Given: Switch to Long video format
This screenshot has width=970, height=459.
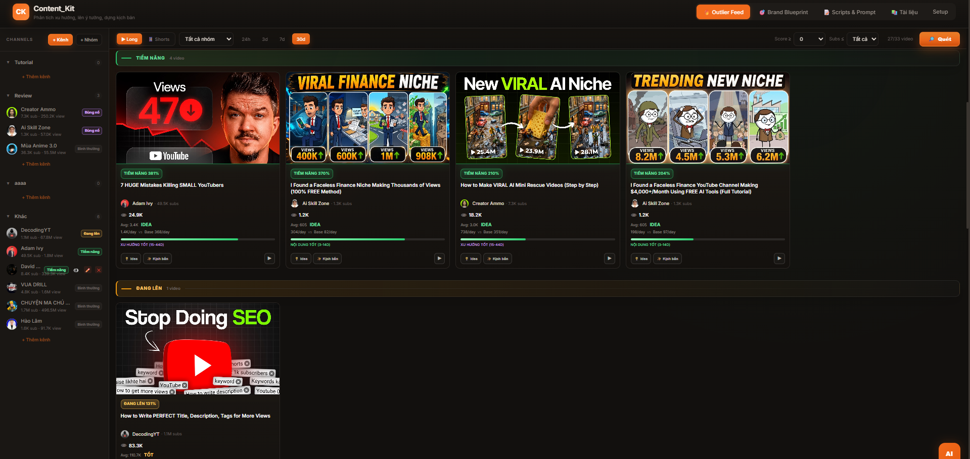Looking at the screenshot, I should [129, 39].
